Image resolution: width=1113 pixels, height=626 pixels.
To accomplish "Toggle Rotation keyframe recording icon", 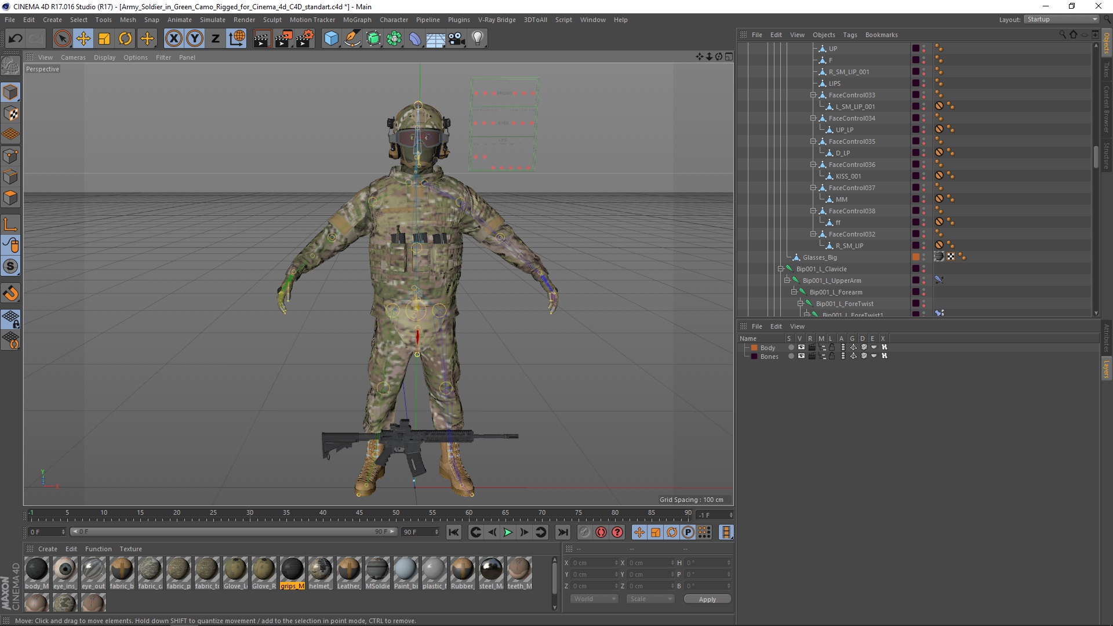I will click(x=672, y=532).
